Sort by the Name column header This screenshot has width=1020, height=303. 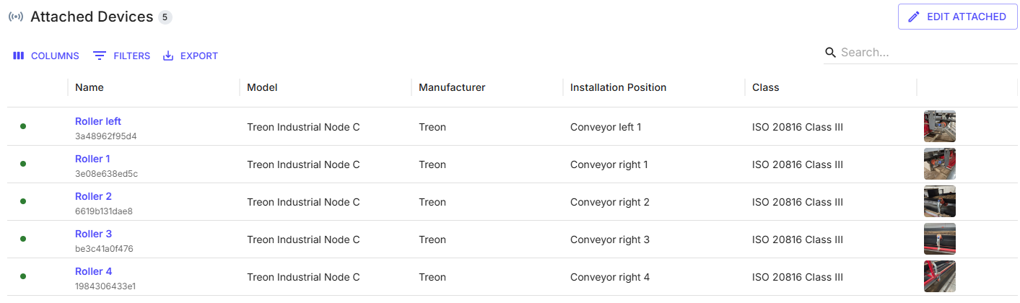click(90, 87)
